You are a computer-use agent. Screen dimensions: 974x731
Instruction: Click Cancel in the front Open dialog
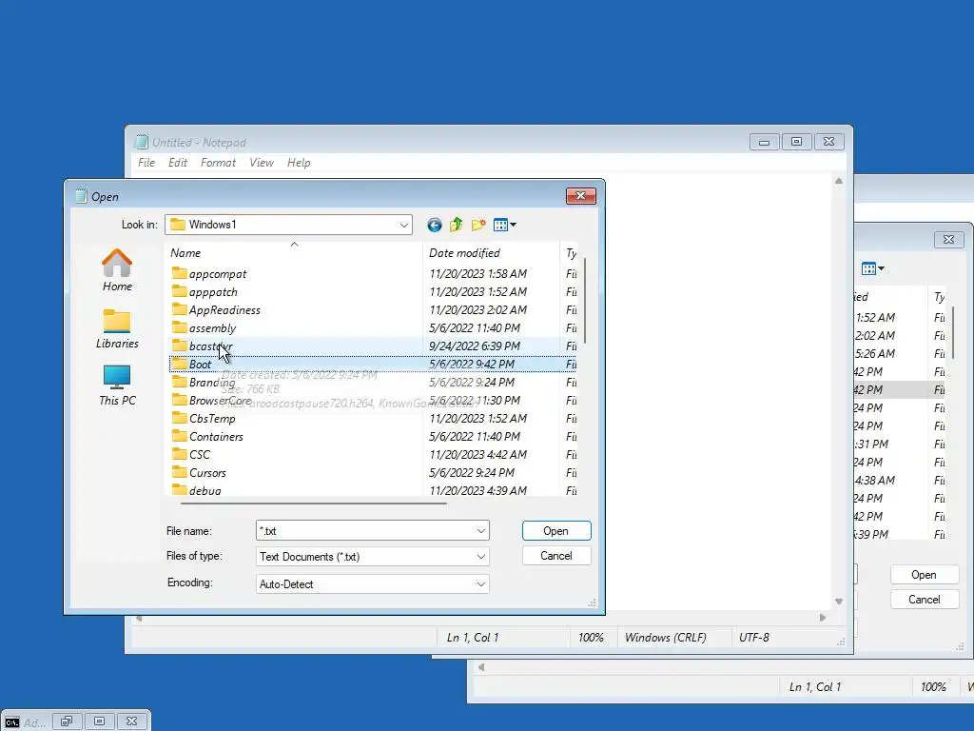556,556
